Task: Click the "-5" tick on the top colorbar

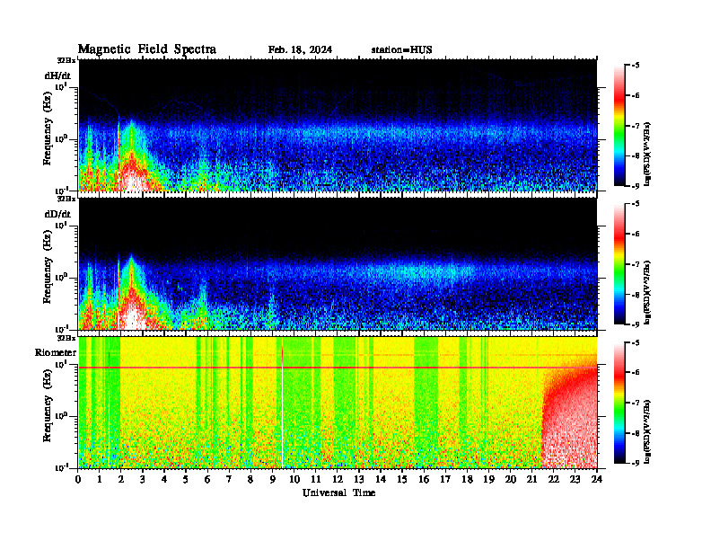Action: point(636,66)
